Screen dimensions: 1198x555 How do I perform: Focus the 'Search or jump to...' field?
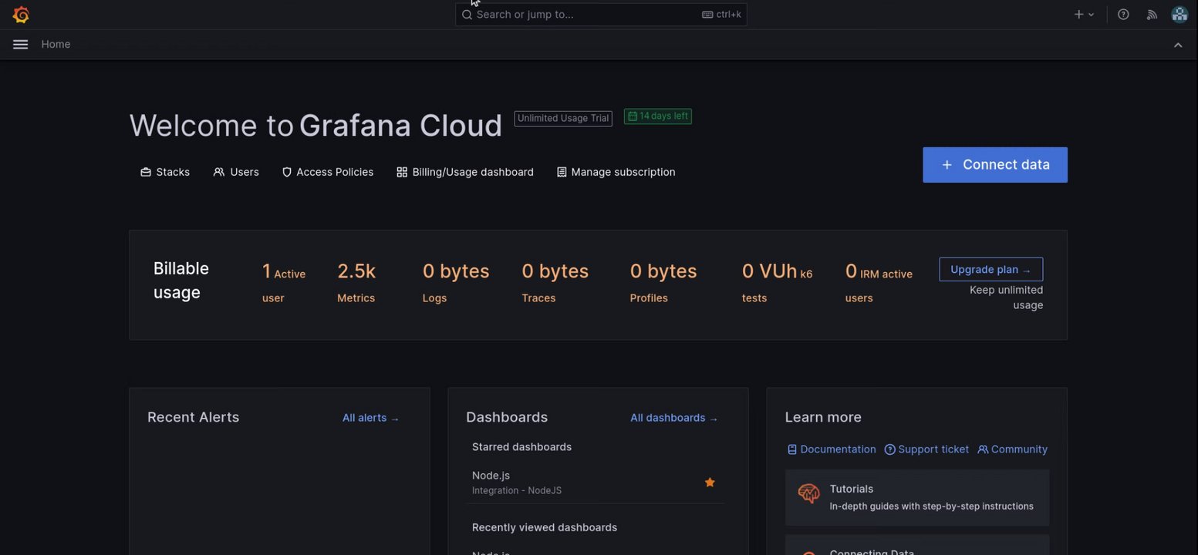(601, 15)
